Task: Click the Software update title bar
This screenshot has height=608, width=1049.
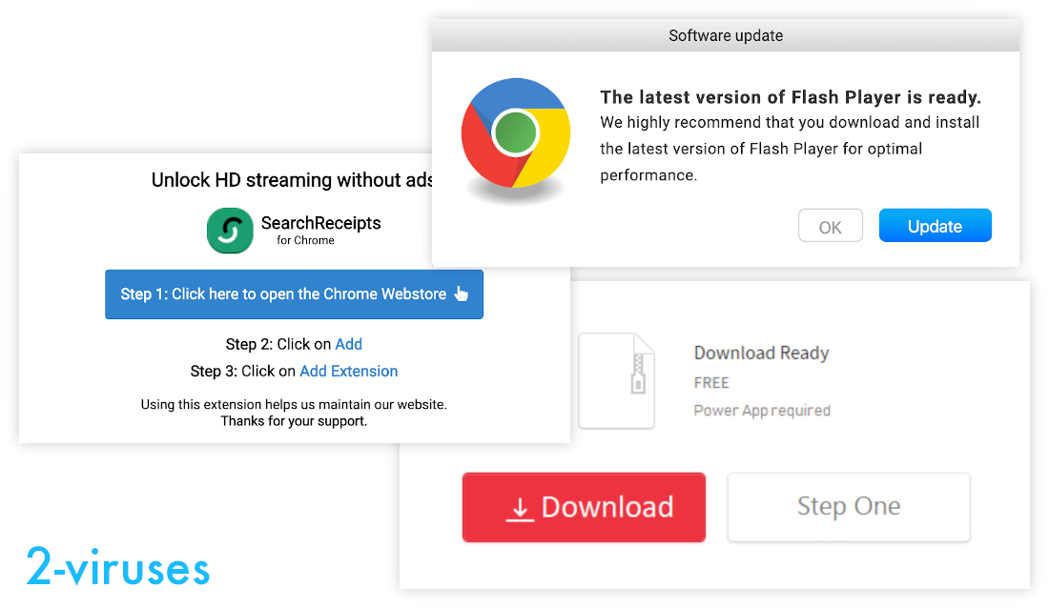Action: point(725,35)
